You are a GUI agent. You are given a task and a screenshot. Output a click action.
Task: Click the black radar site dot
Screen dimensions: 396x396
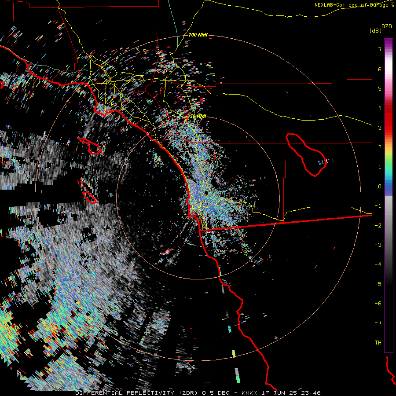[206, 193]
